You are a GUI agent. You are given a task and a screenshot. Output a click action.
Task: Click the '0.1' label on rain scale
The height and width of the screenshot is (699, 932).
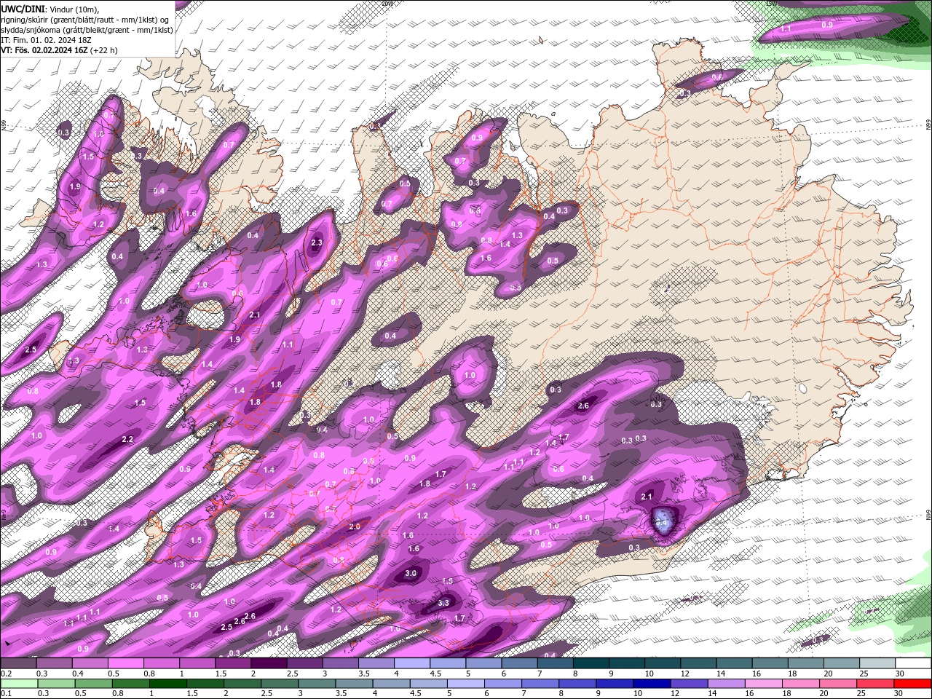pyautogui.click(x=6, y=692)
